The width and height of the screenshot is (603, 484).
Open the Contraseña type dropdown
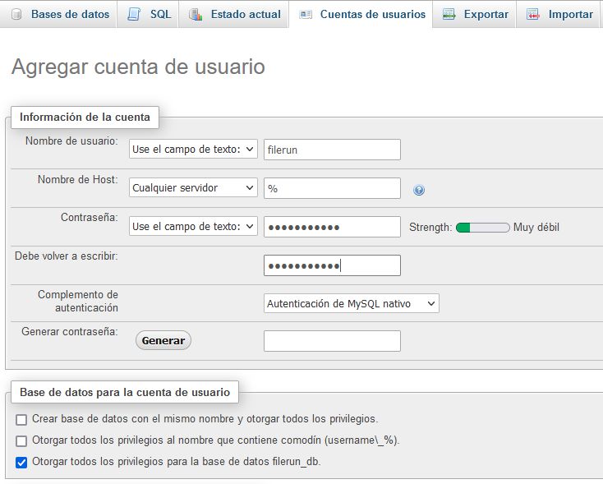point(194,227)
